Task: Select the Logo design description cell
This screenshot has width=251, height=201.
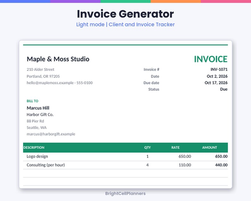Action: [37, 156]
